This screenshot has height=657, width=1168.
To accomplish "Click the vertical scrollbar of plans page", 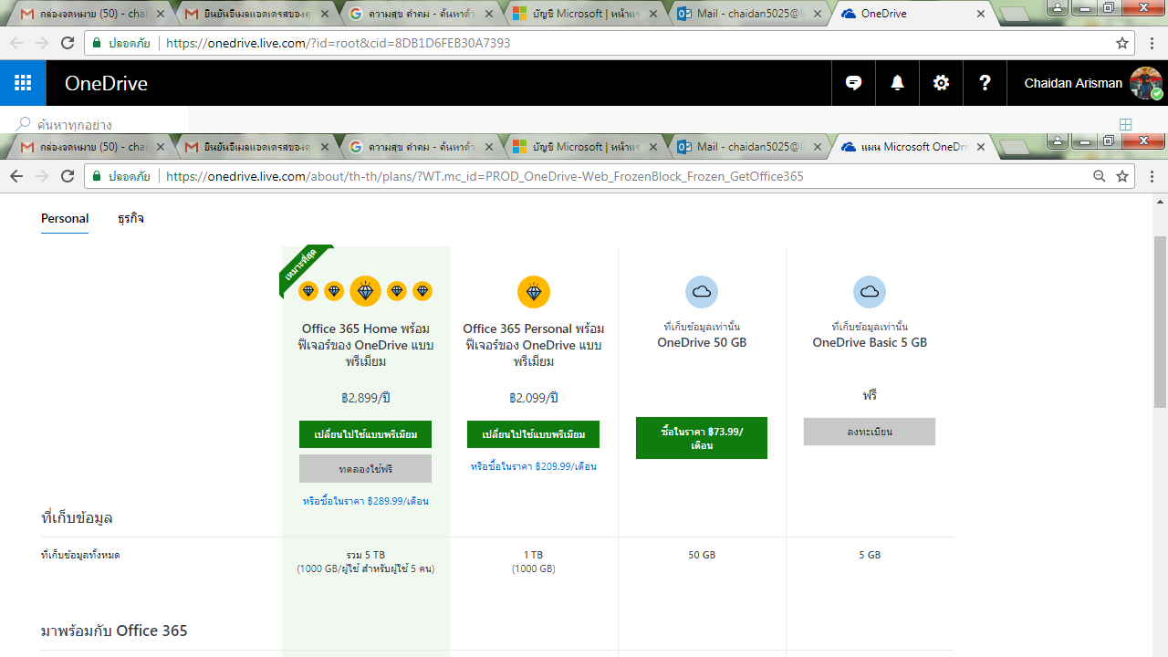I will click(1160, 321).
